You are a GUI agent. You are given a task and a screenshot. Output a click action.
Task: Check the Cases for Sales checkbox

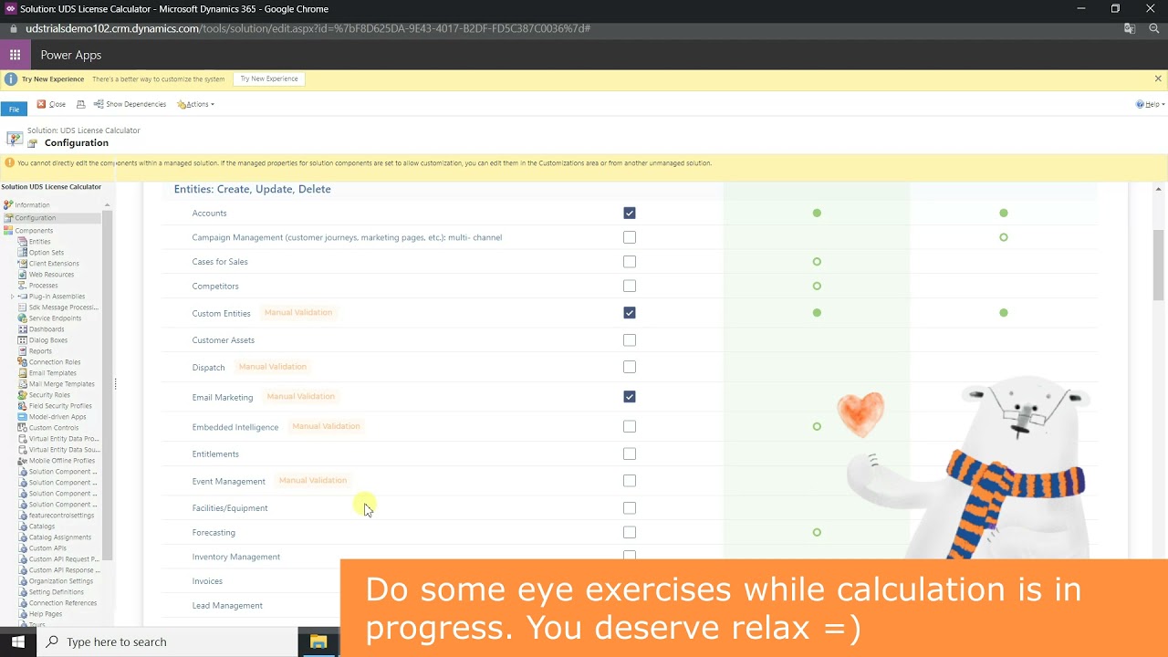click(630, 262)
